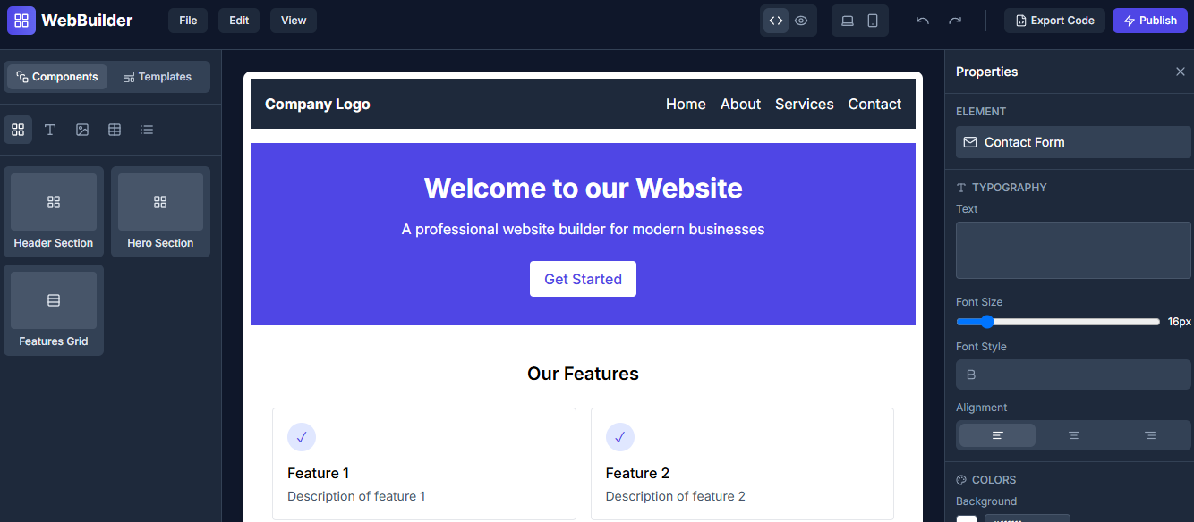Image resolution: width=1194 pixels, height=522 pixels.
Task: Click the Feature 2 title
Action: [x=637, y=473]
